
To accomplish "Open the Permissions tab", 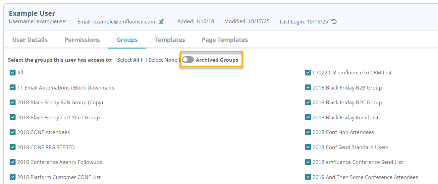I will click(82, 40).
